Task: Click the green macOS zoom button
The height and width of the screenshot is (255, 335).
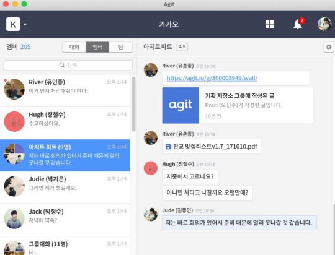Action: (x=24, y=4)
